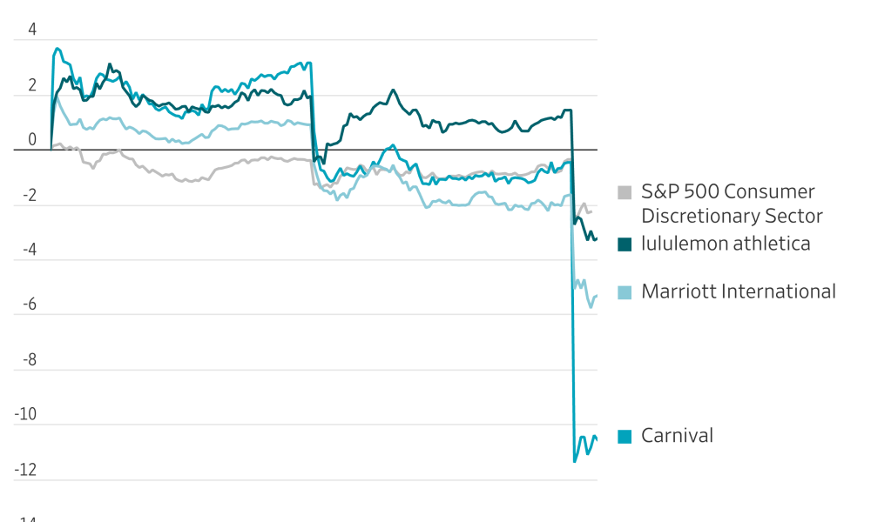The width and height of the screenshot is (871, 522).
Task: Click the '0' y-axis label
Action: coord(32,140)
